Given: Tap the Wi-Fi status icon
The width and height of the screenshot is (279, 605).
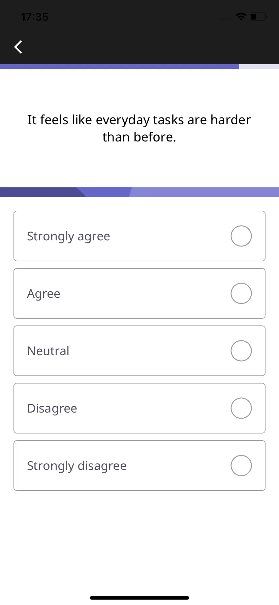Looking at the screenshot, I should (x=241, y=17).
